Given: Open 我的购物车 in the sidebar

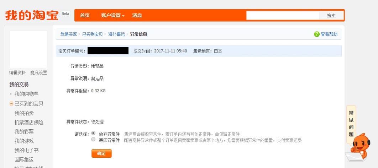Looking at the screenshot, I should pos(26,94).
